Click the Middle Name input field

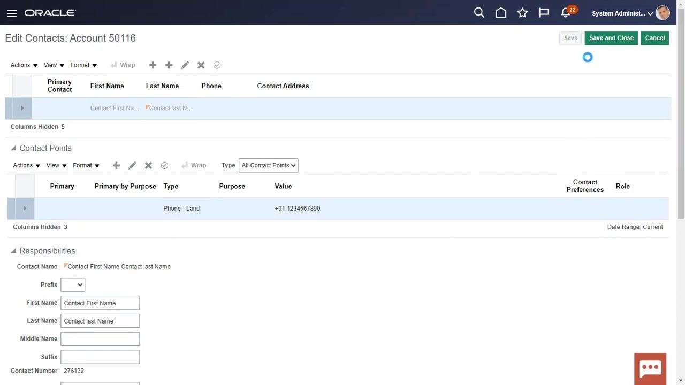pyautogui.click(x=100, y=339)
